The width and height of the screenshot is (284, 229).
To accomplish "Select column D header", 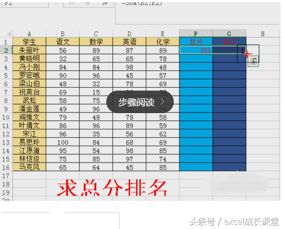I will pos(129,34).
